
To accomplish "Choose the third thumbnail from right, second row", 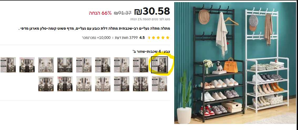I will 122,84.
